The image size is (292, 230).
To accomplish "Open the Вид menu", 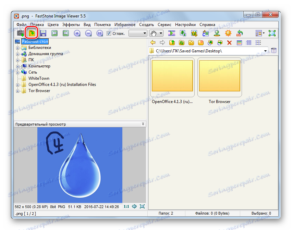I will [x=87, y=25].
